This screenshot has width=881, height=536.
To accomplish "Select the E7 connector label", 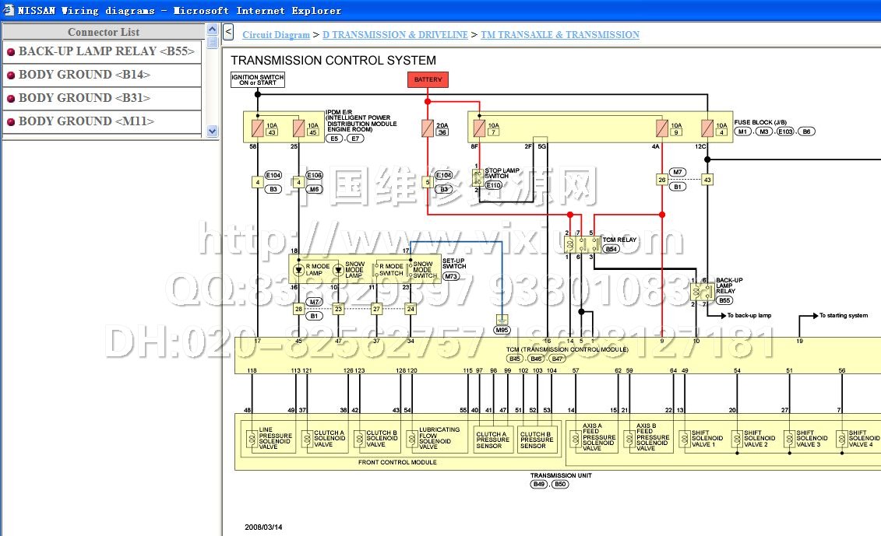I will (x=356, y=138).
